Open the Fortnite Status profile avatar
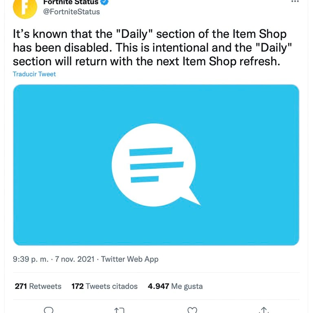The width and height of the screenshot is (313, 313). (x=25, y=9)
